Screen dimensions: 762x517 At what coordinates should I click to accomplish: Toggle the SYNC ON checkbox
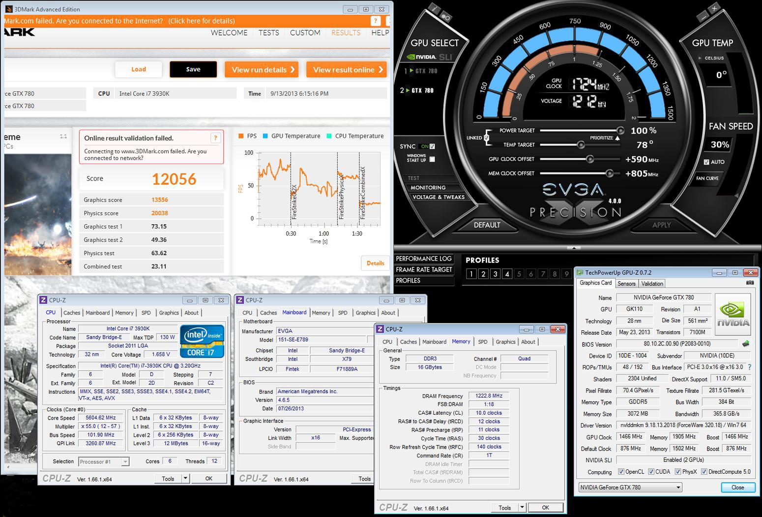click(x=432, y=146)
